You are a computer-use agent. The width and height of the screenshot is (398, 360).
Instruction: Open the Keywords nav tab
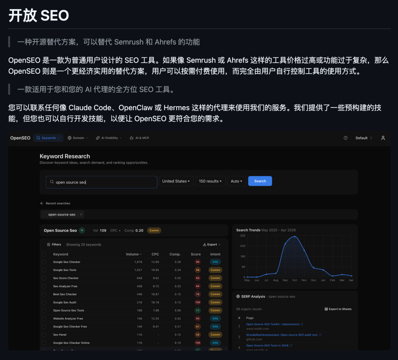click(48, 138)
